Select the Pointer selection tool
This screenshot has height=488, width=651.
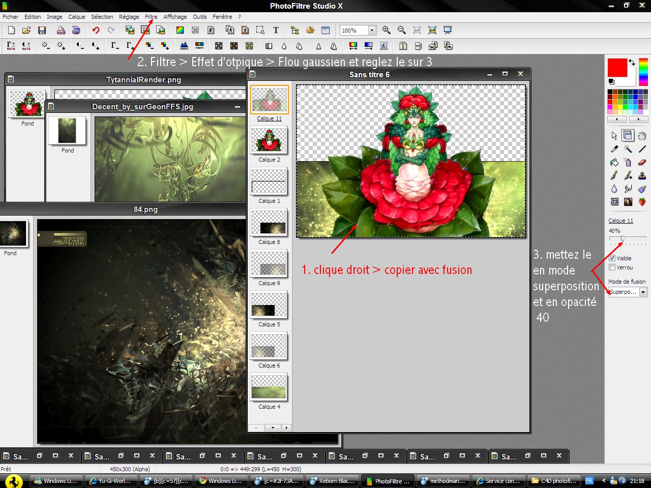pos(614,135)
